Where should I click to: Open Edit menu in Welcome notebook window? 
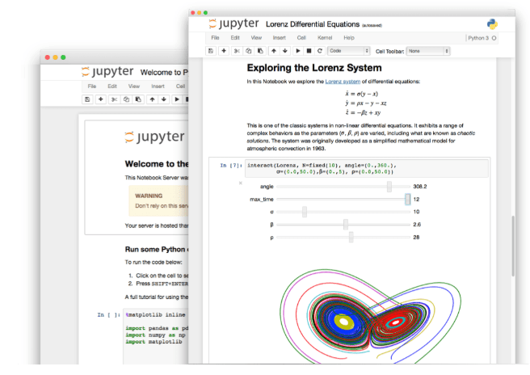click(112, 86)
